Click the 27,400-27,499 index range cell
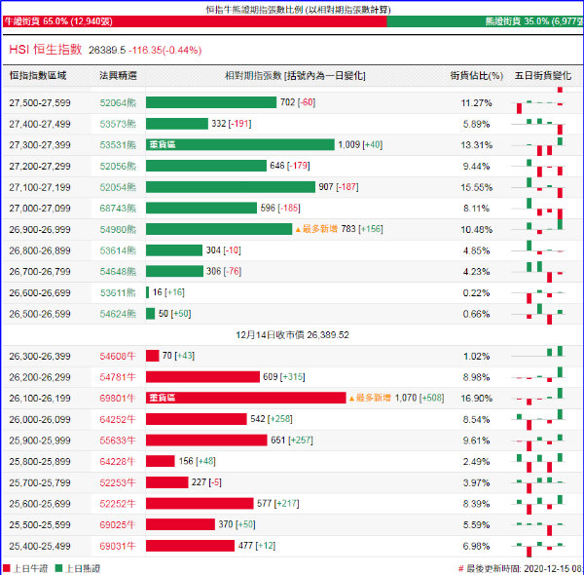 point(40,124)
